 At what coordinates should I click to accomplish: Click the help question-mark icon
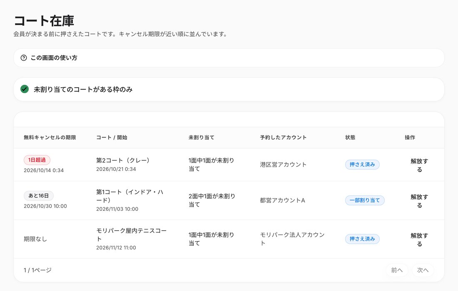[x=24, y=58]
